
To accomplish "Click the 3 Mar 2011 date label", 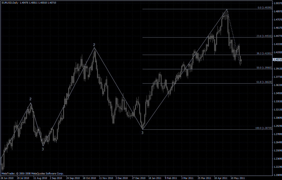I will (187, 178).
